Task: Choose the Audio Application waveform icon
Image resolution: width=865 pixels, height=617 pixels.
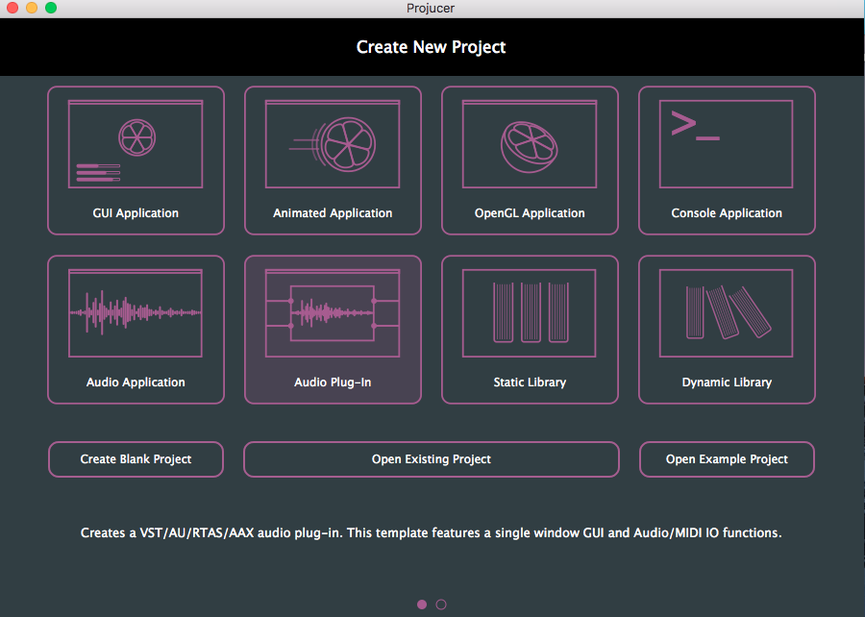Action: click(136, 313)
